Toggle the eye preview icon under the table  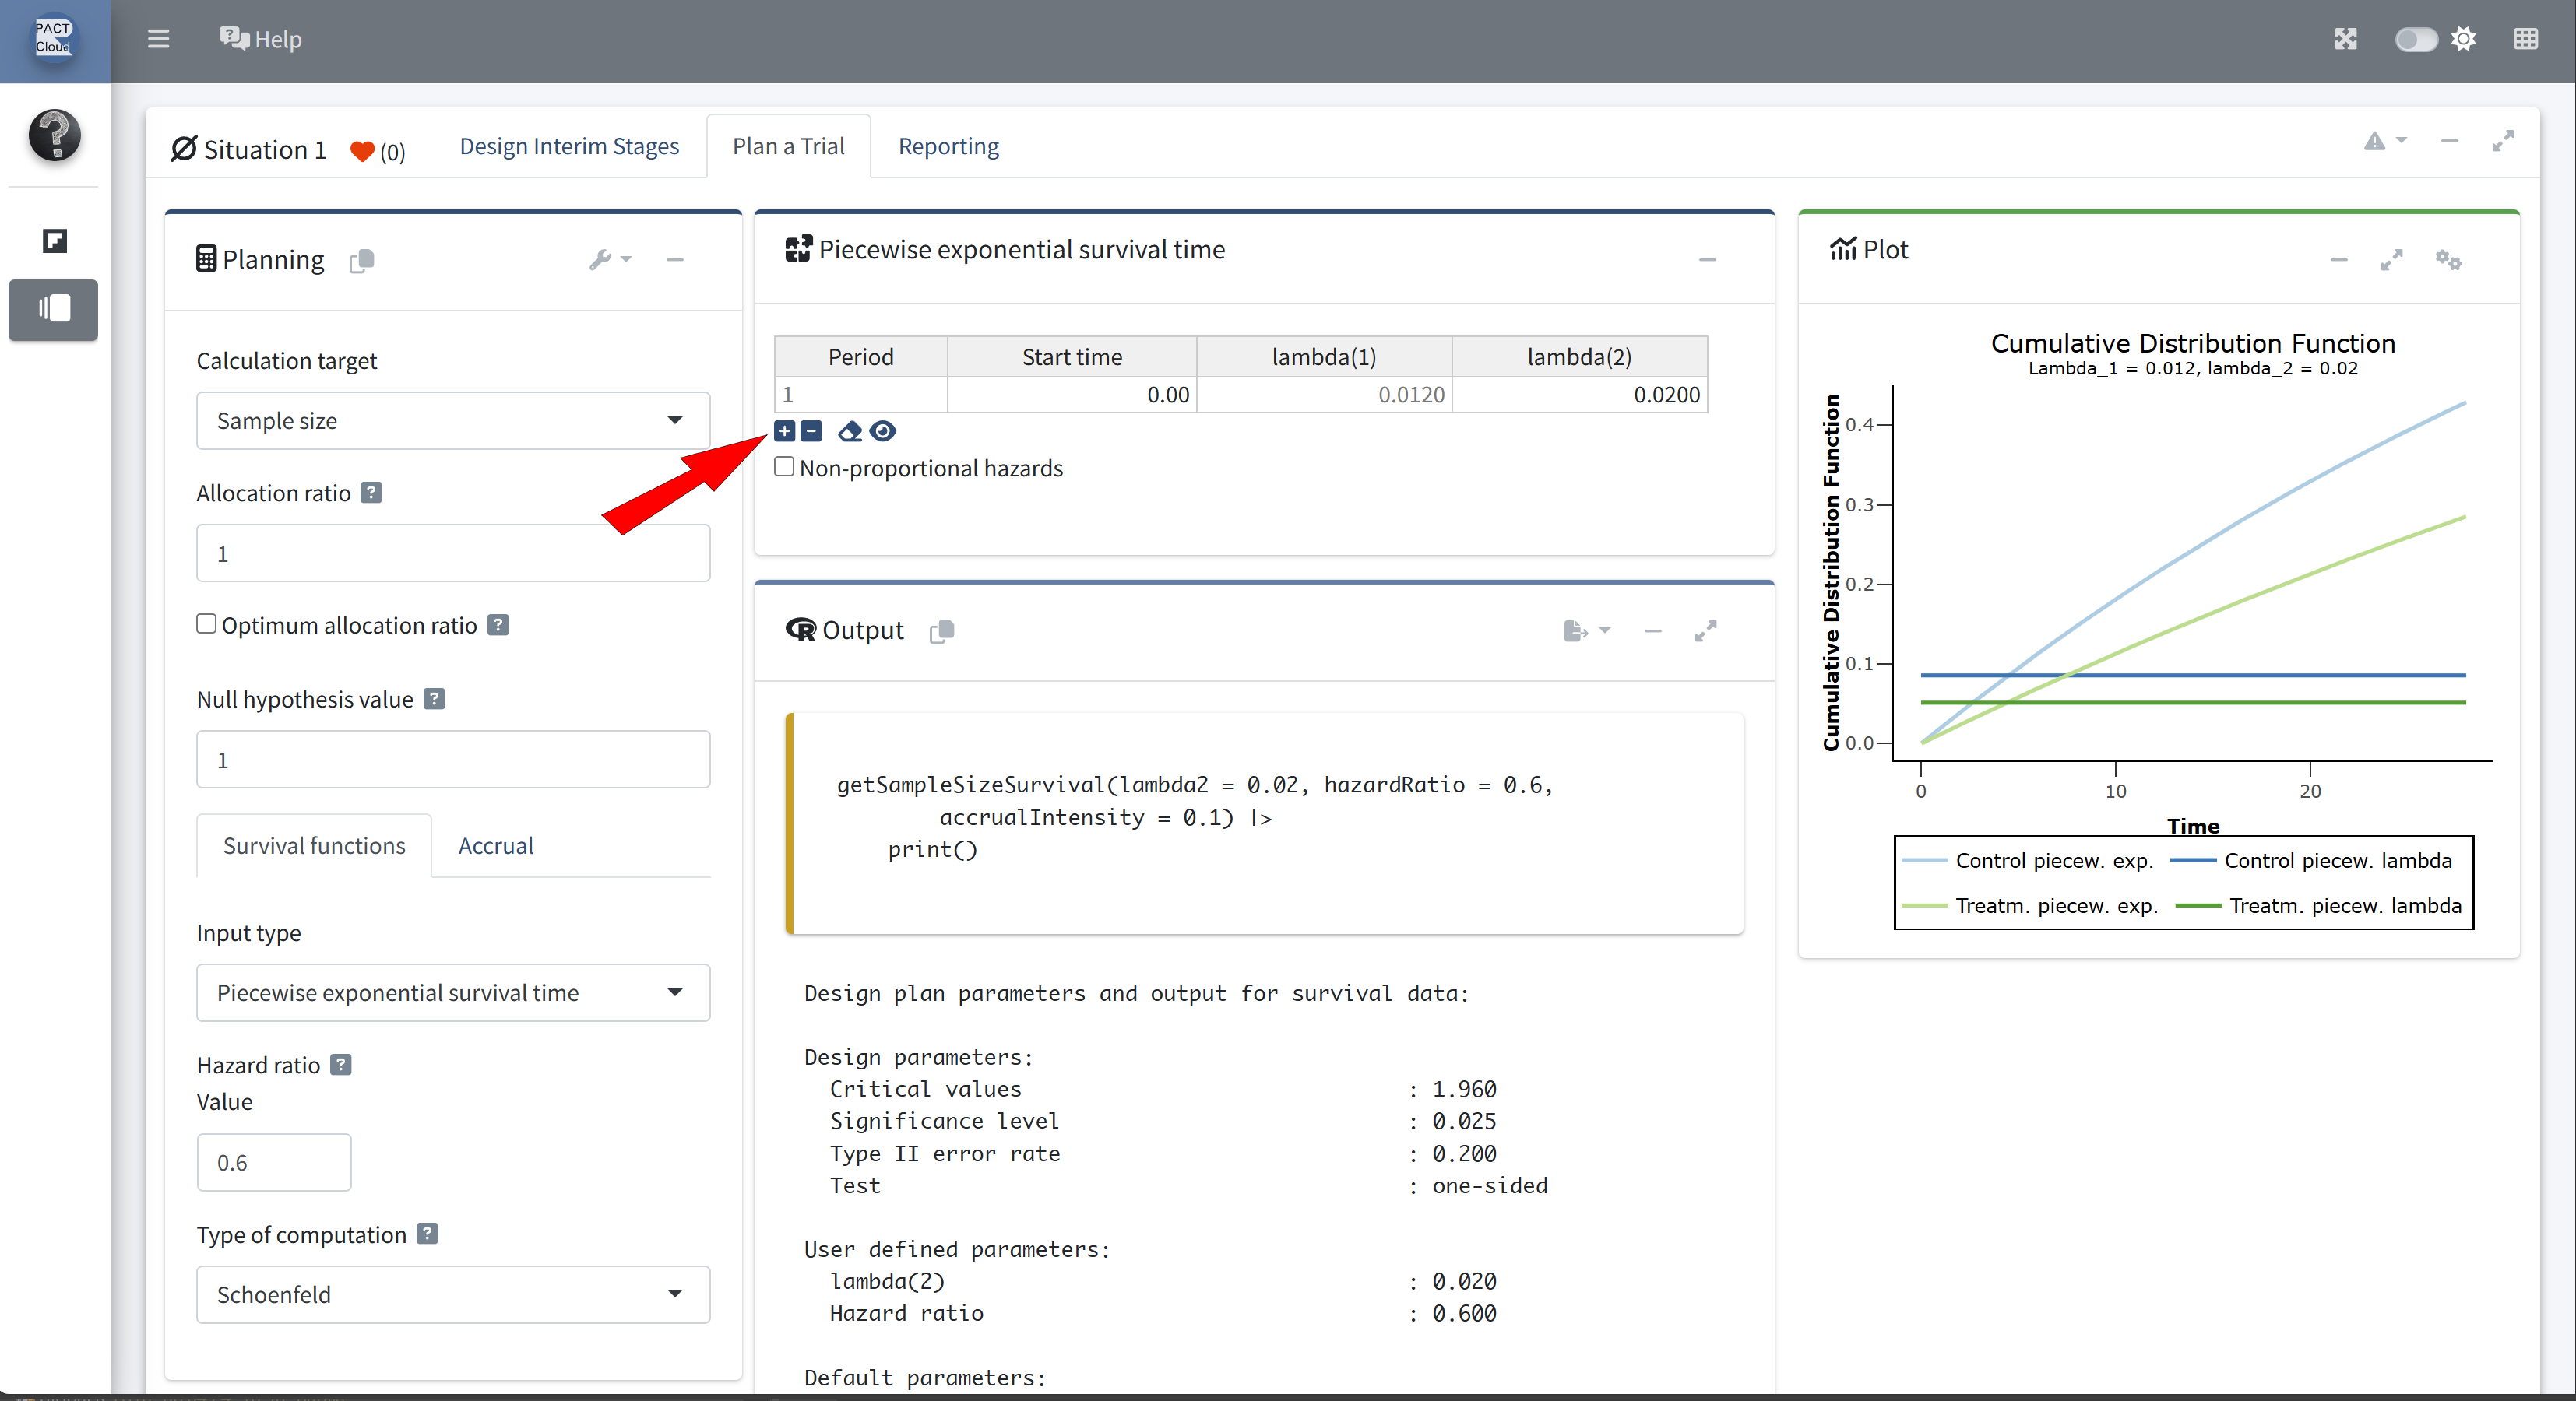pos(883,430)
